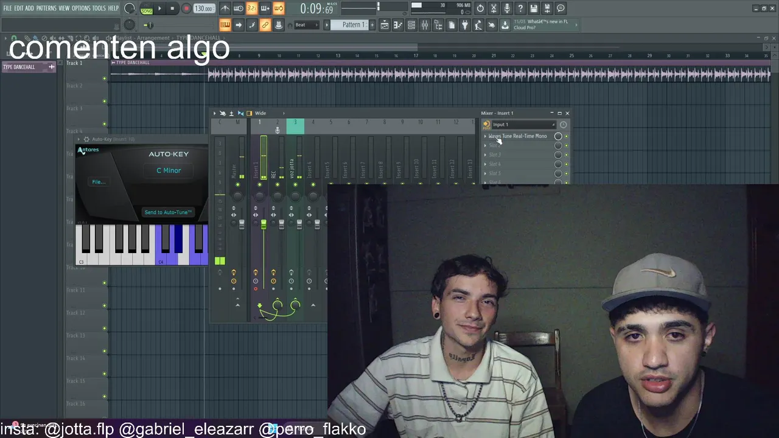Save project with the floppy disk icon
The height and width of the screenshot is (438, 779).
coord(534,9)
